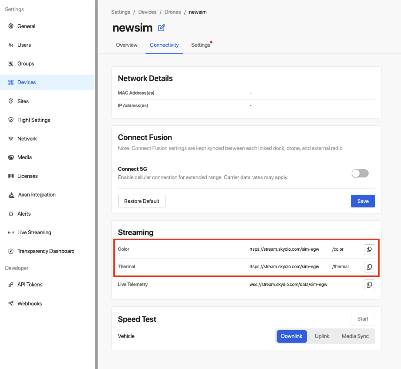Screen dimensions: 401x369
Task: Click the Groups icon in sidebar
Action: click(11, 64)
